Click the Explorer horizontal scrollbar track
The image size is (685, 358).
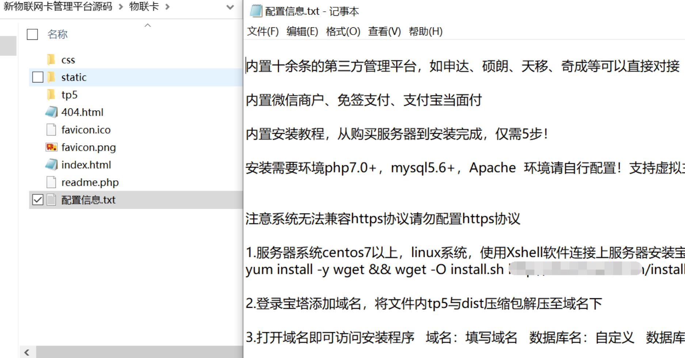click(139, 352)
